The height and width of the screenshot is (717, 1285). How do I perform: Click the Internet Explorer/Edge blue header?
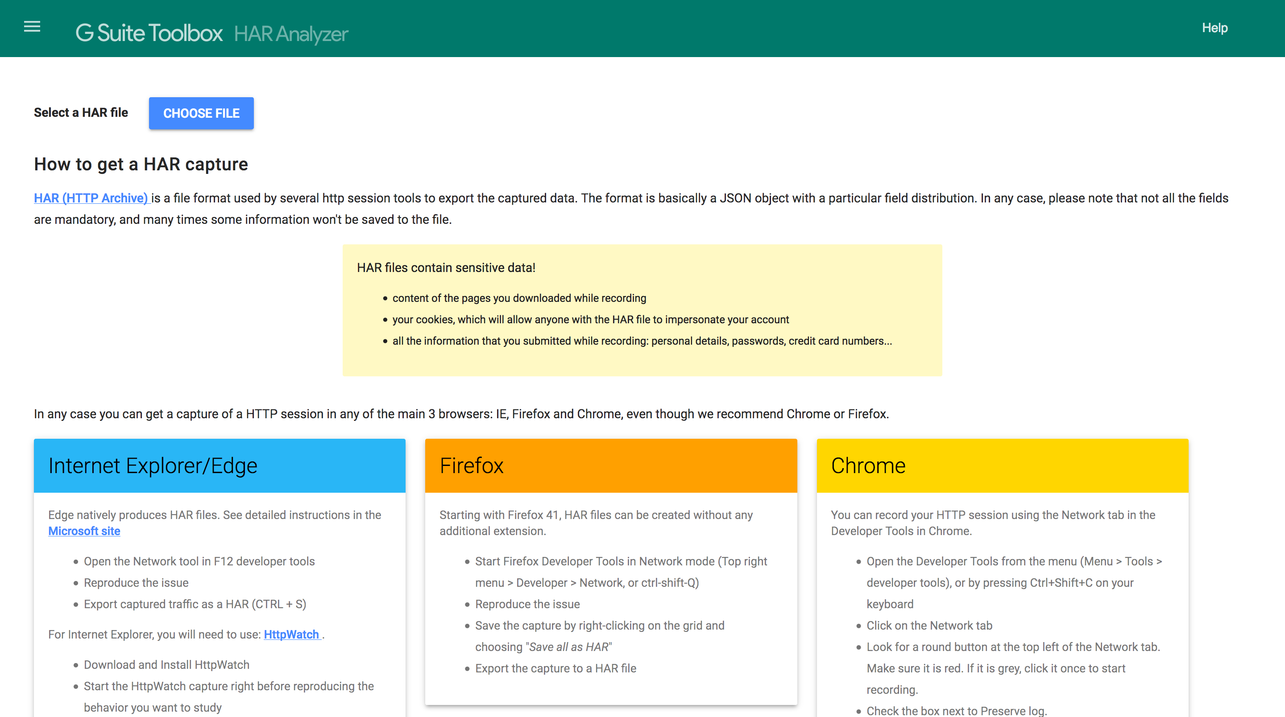220,465
